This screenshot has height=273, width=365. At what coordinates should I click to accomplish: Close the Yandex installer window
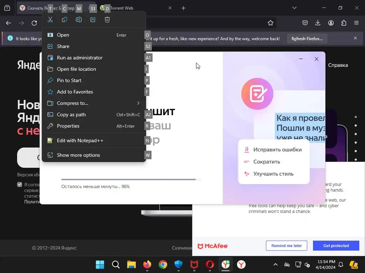click(317, 59)
